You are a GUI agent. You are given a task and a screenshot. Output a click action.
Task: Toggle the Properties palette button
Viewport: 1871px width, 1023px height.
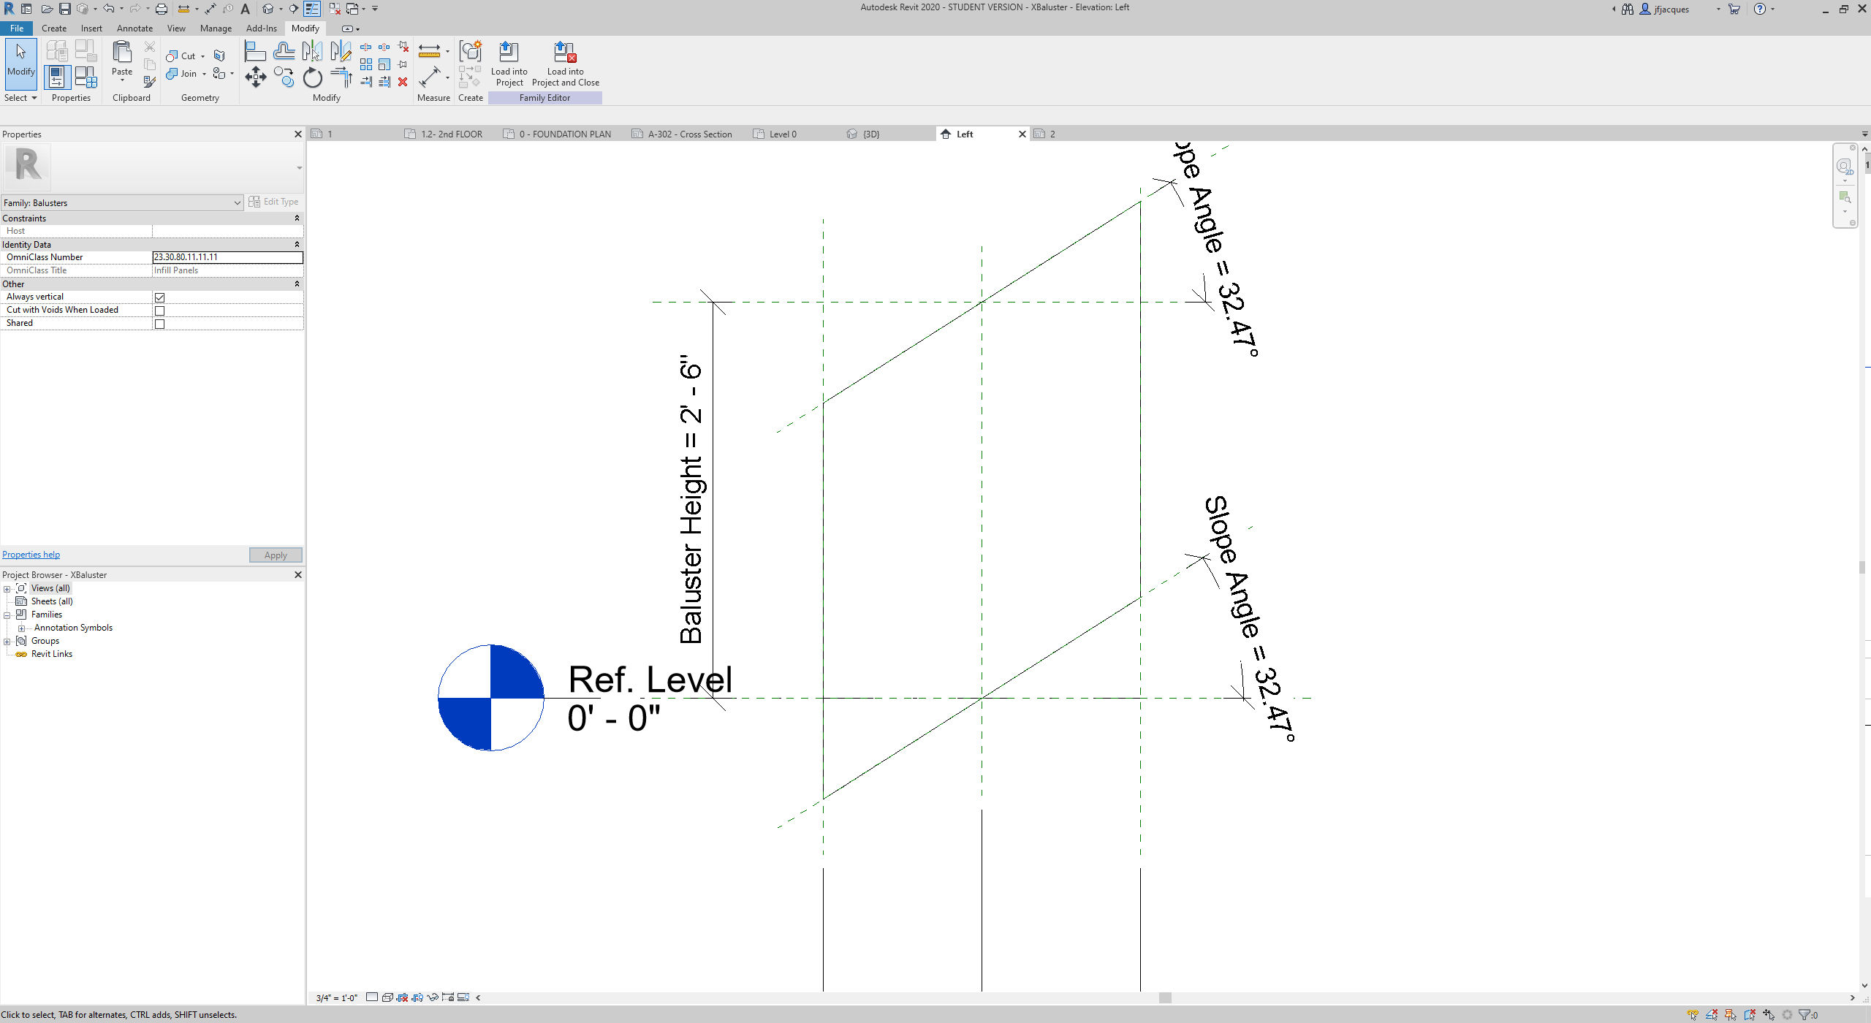[56, 77]
